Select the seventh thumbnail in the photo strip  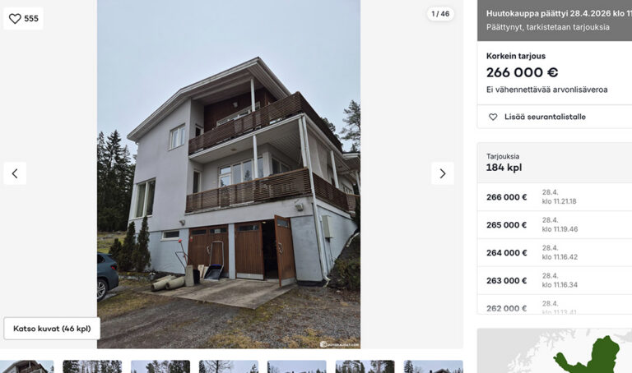[x=434, y=366]
